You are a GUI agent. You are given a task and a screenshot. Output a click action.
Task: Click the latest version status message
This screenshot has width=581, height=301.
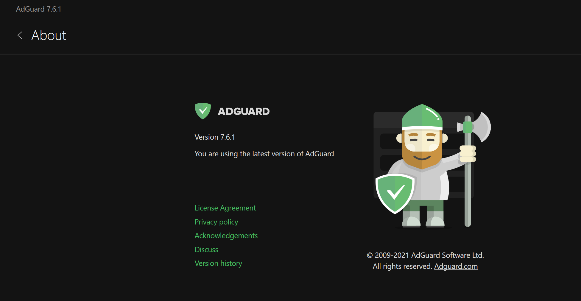coord(264,154)
